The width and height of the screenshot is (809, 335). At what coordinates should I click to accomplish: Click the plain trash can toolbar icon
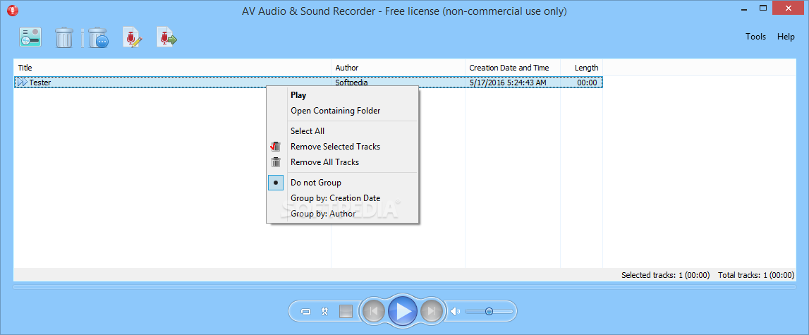pos(64,37)
